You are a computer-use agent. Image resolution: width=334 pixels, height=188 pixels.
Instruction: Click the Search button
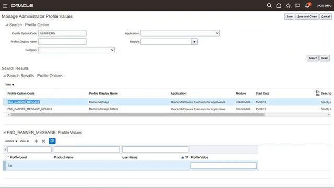pyautogui.click(x=313, y=58)
